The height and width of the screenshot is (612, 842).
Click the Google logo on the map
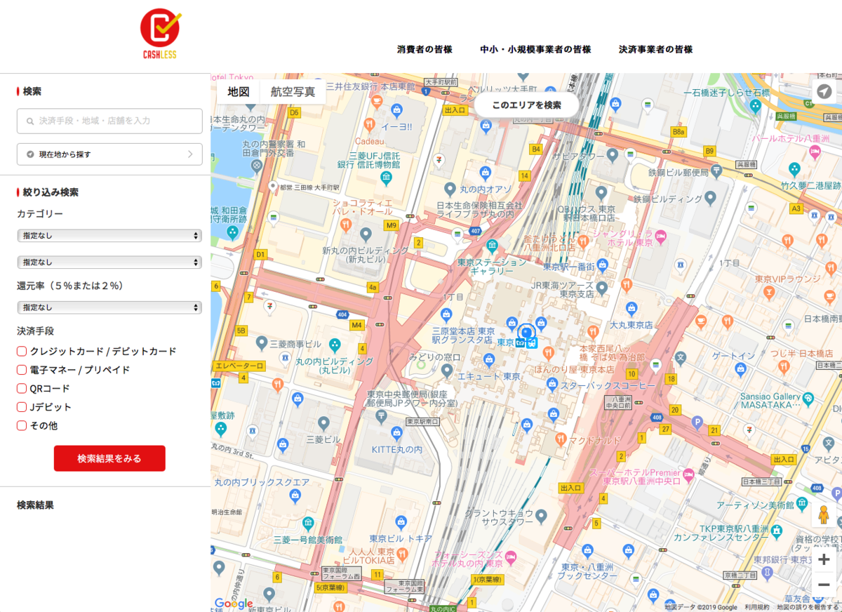[x=234, y=604]
